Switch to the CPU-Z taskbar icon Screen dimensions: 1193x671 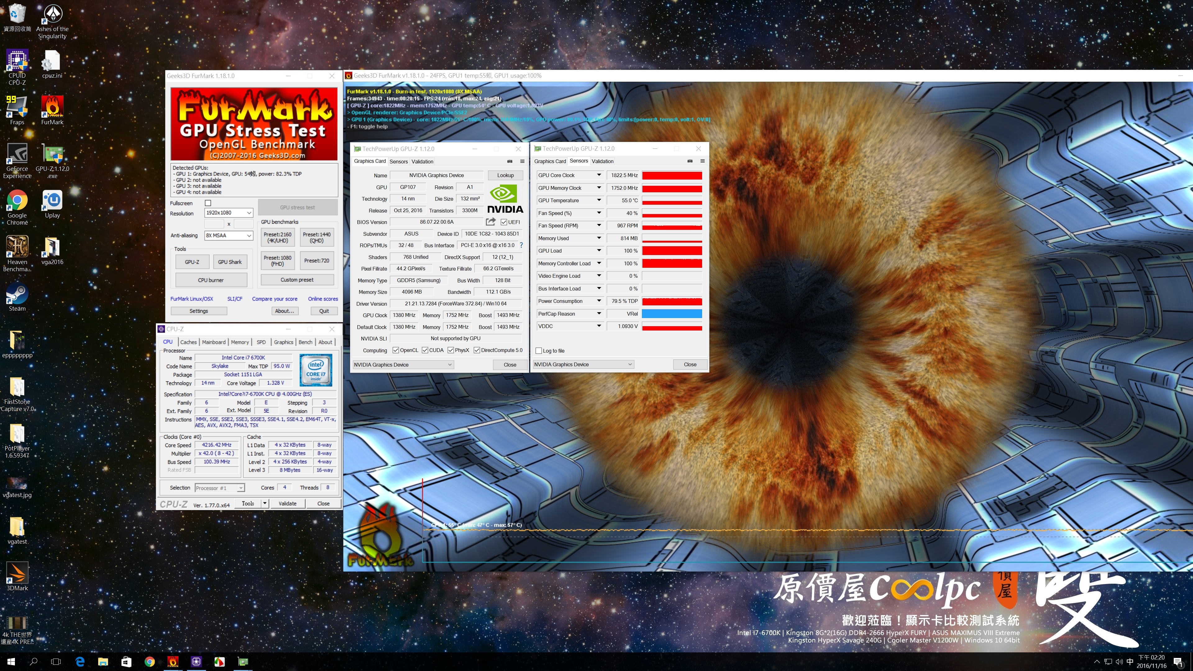(x=196, y=661)
